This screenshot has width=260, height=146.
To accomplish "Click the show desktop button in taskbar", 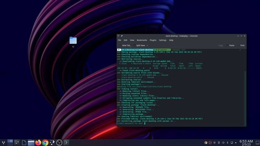I will point(258,143).
